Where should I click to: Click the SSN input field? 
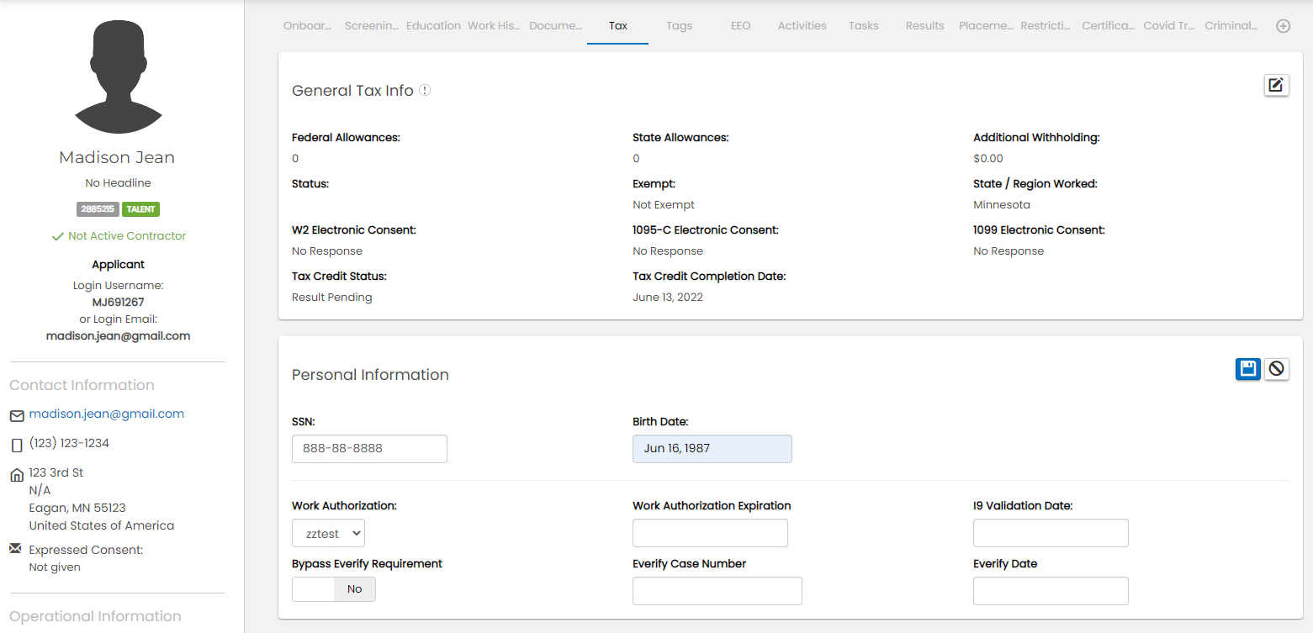click(369, 449)
